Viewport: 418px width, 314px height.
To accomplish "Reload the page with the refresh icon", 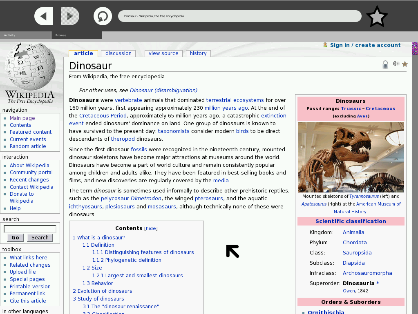I will click(103, 16).
